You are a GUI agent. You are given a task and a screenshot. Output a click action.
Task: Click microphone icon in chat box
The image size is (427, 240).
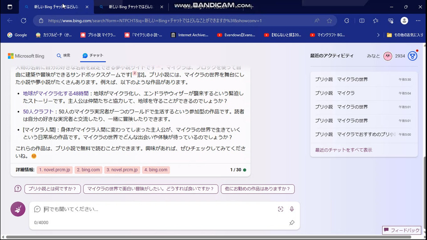[292, 209]
